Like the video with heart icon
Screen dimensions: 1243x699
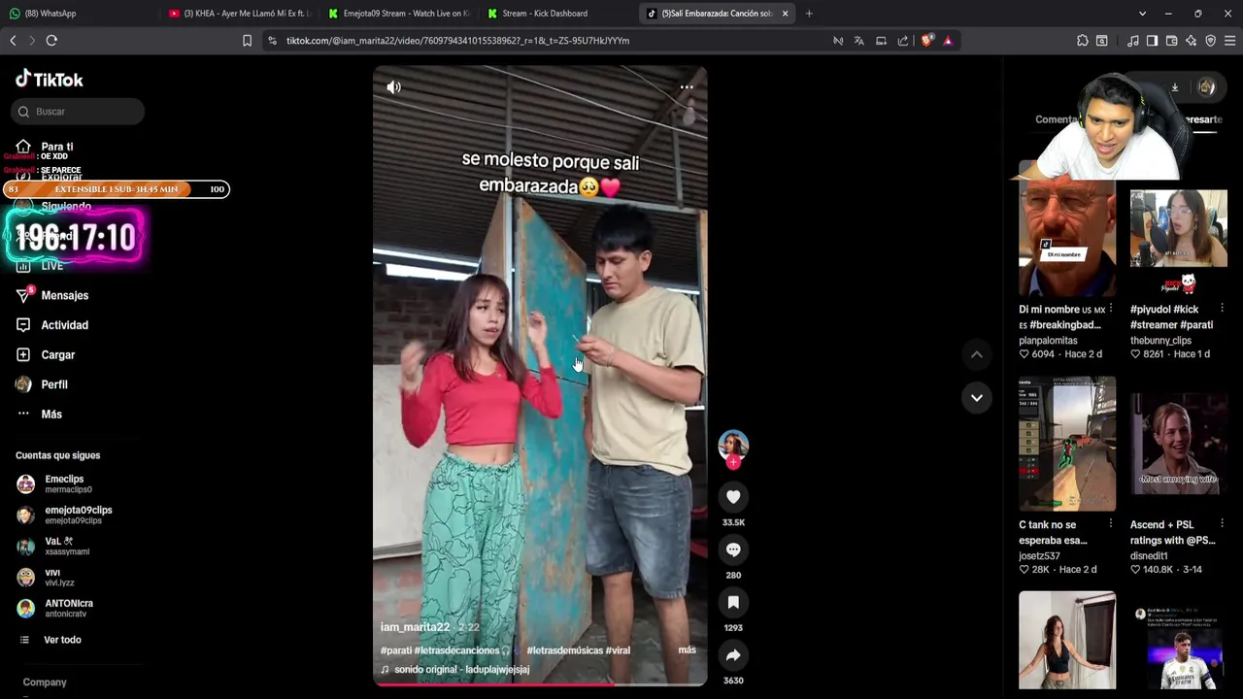click(733, 497)
